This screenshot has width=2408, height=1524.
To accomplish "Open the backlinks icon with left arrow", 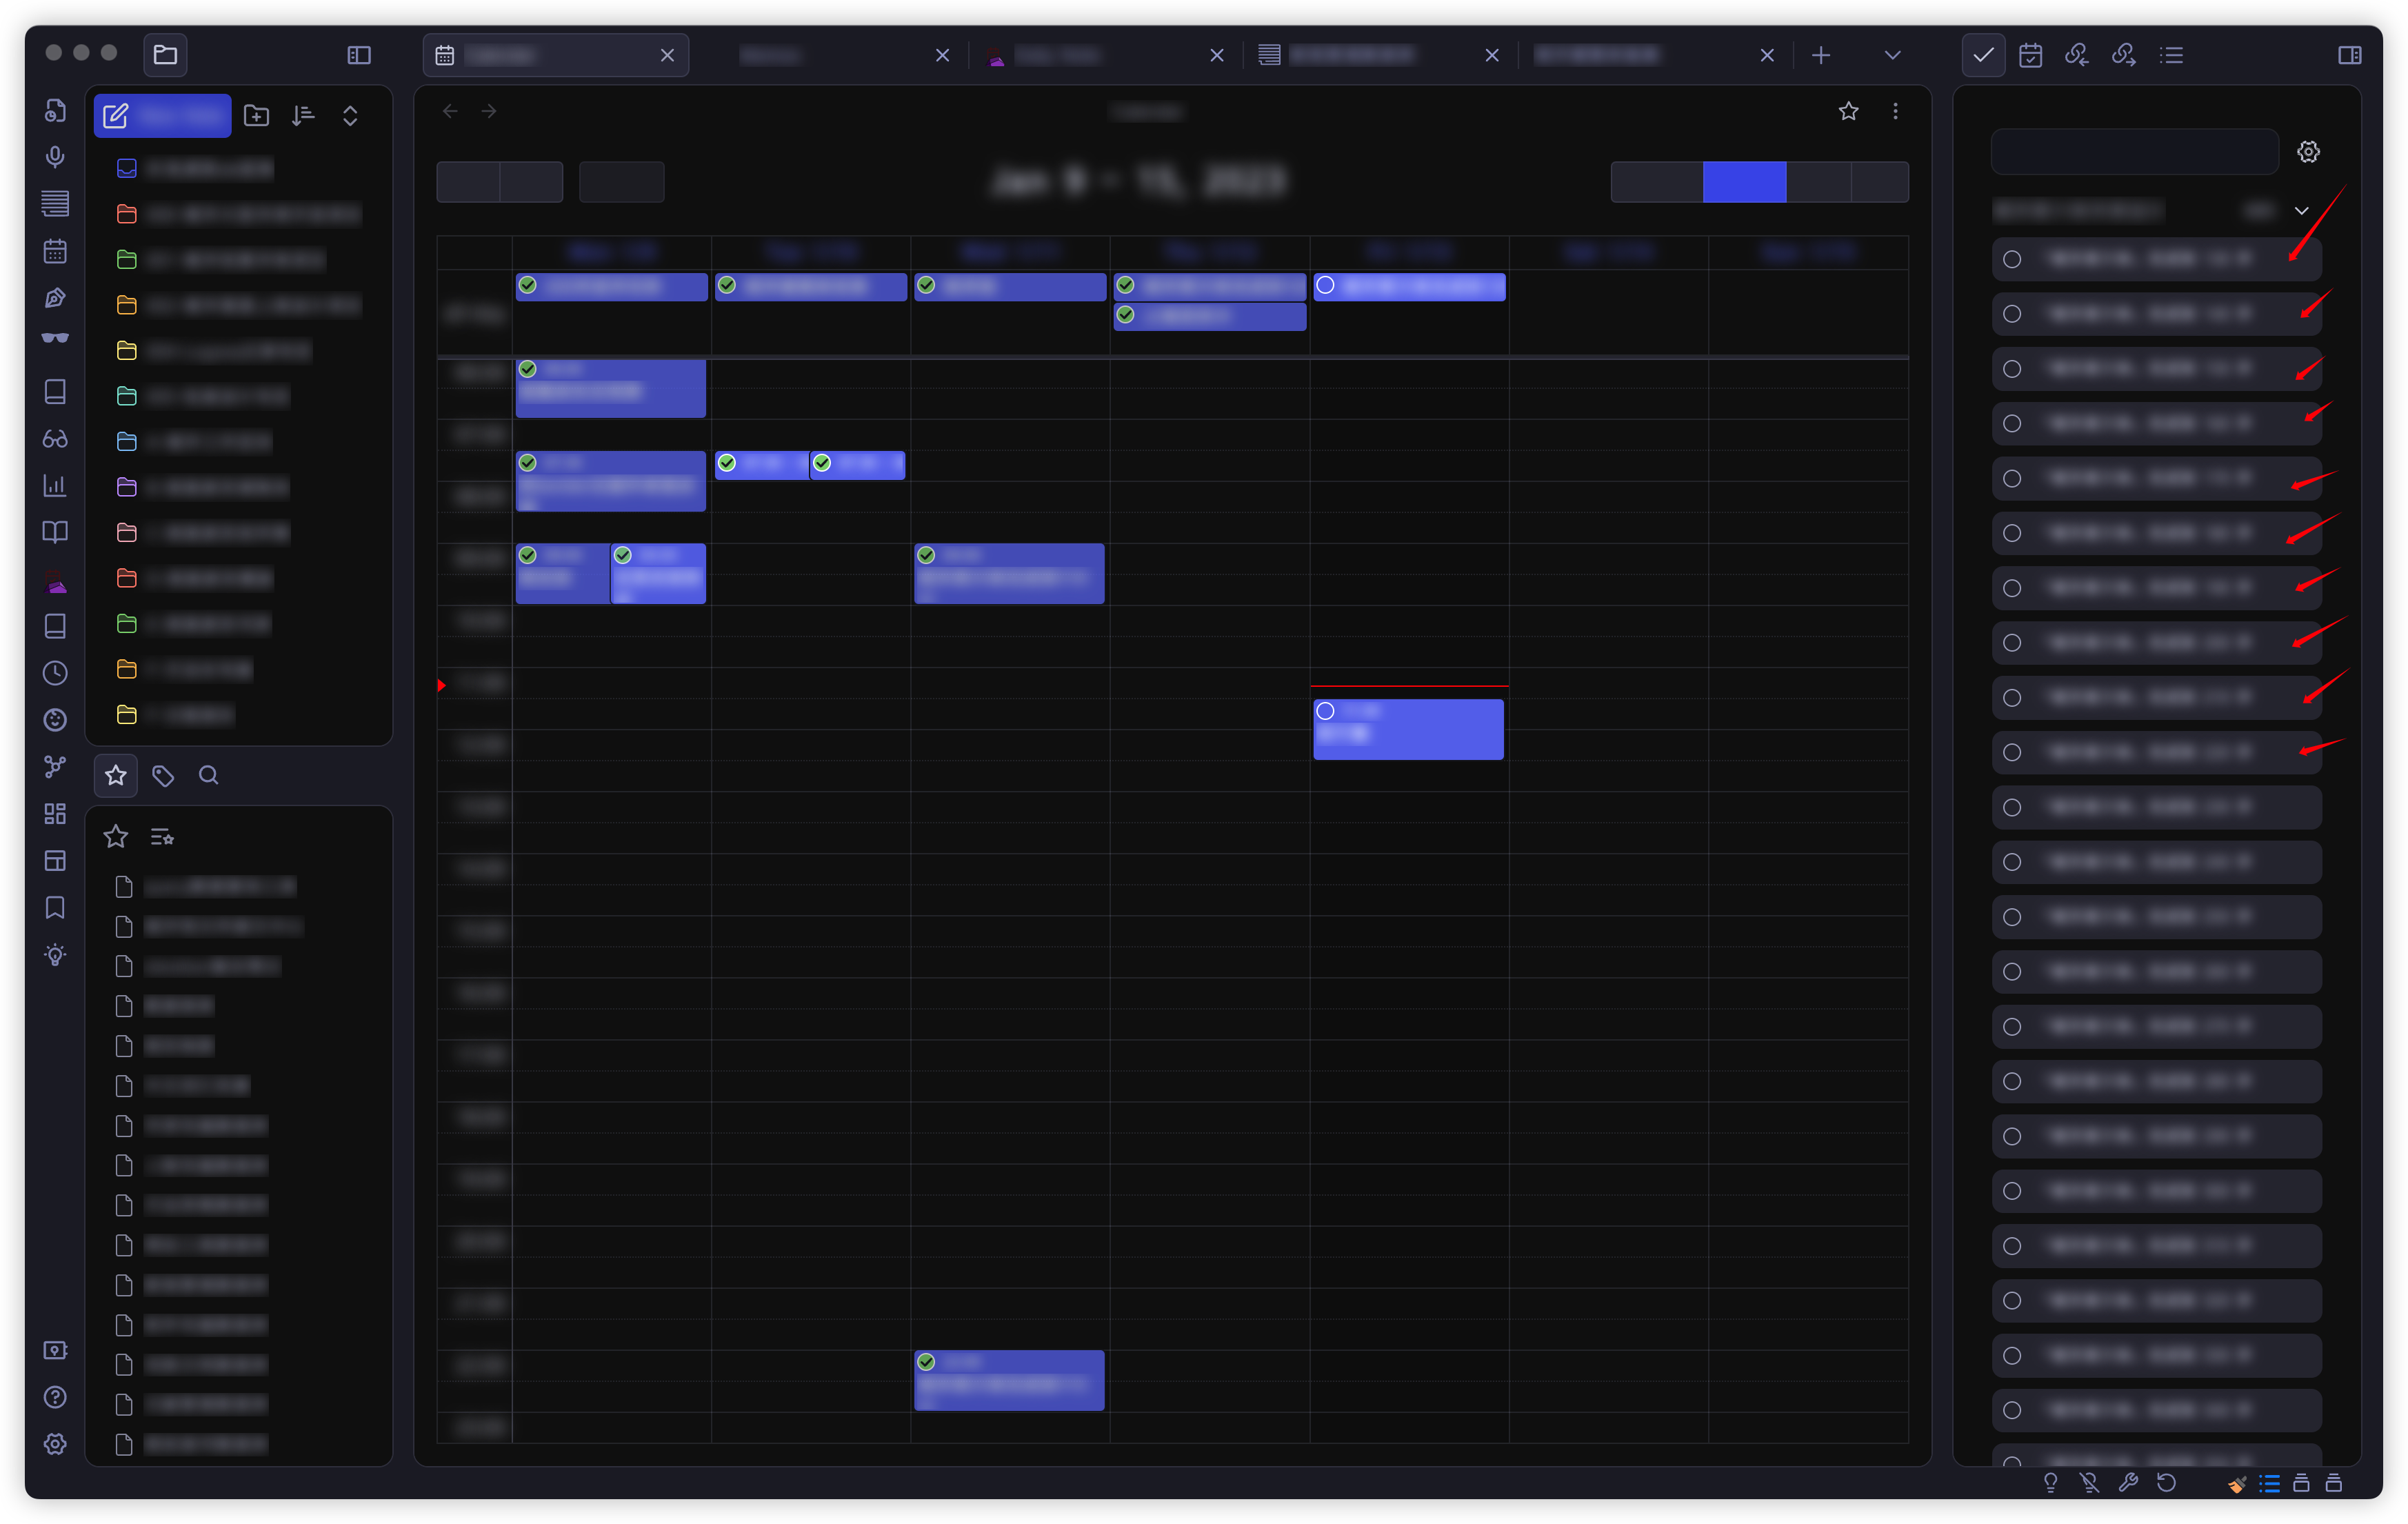I will pos(2076,55).
